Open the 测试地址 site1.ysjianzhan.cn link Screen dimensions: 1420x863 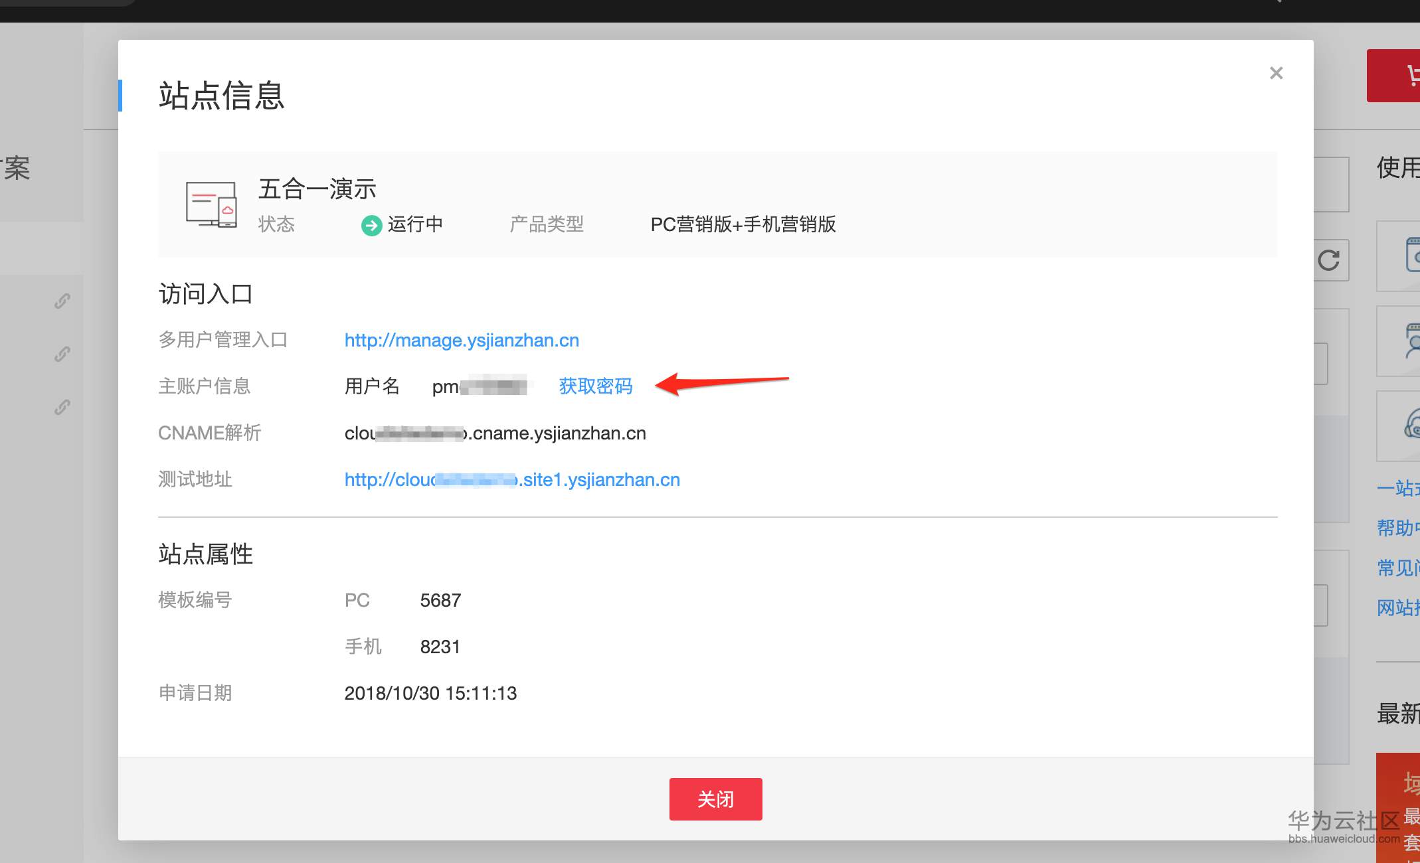pos(512,479)
